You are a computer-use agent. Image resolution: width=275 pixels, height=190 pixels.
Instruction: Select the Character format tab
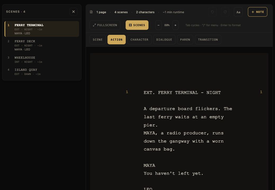click(x=139, y=40)
